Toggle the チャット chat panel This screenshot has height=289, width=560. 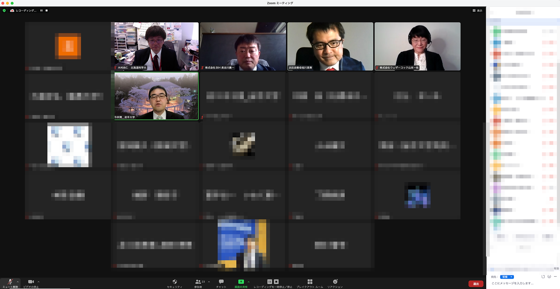click(221, 283)
